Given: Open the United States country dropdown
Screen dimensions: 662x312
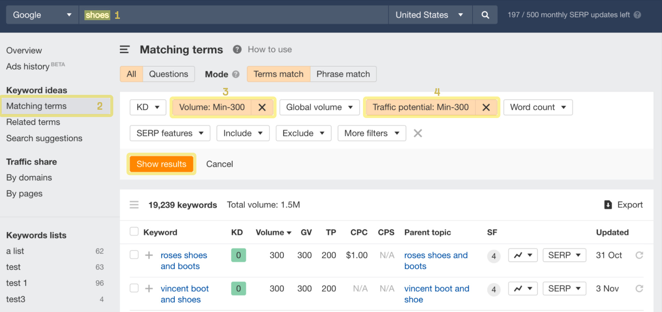Looking at the screenshot, I should click(x=430, y=15).
